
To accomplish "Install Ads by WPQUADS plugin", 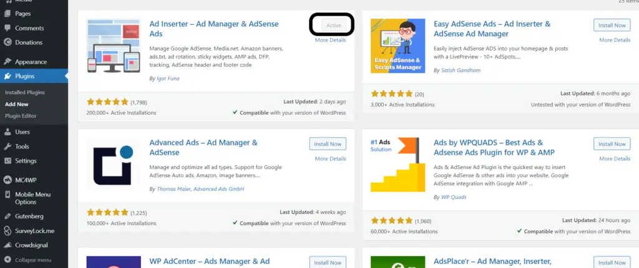I will click(x=612, y=144).
